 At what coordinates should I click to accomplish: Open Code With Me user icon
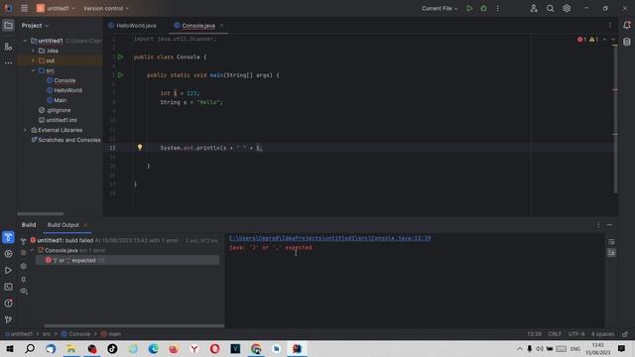[x=534, y=8]
